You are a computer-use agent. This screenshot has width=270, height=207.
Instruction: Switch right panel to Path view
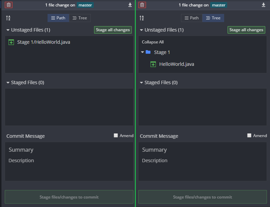192,18
